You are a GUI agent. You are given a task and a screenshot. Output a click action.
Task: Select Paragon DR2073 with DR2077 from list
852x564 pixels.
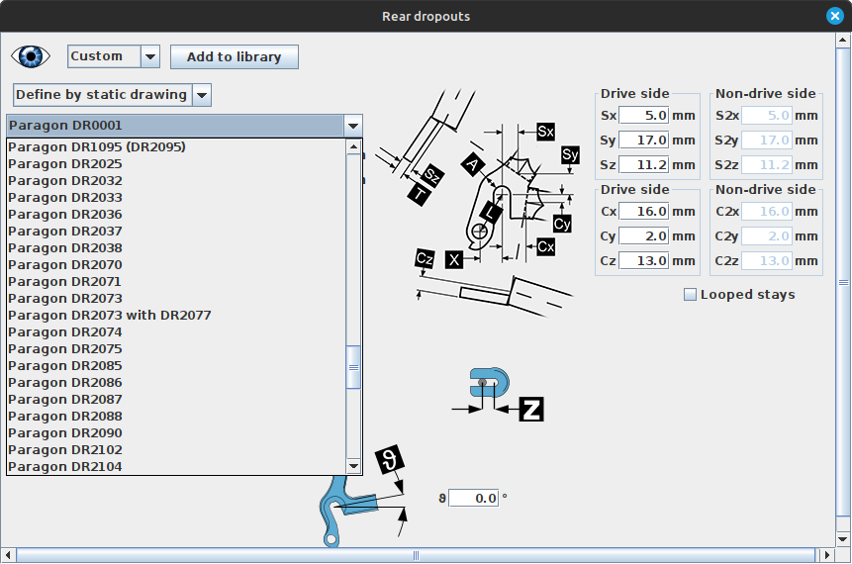click(109, 315)
